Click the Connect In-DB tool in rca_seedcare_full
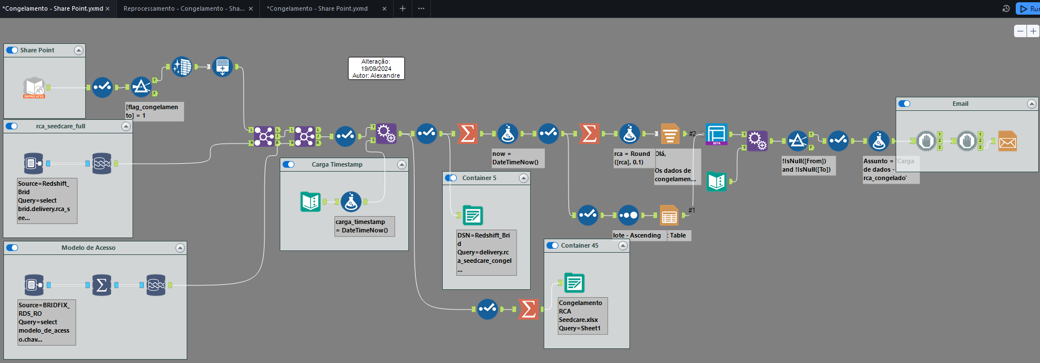Viewport: 1040px width, 363px height. click(34, 163)
